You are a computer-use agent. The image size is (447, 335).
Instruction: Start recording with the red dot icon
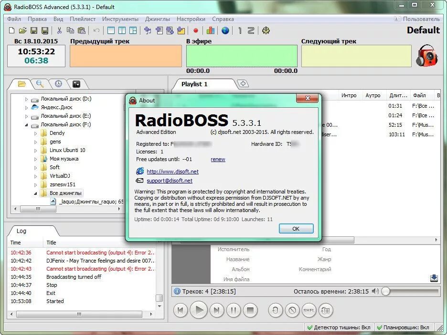(x=196, y=30)
